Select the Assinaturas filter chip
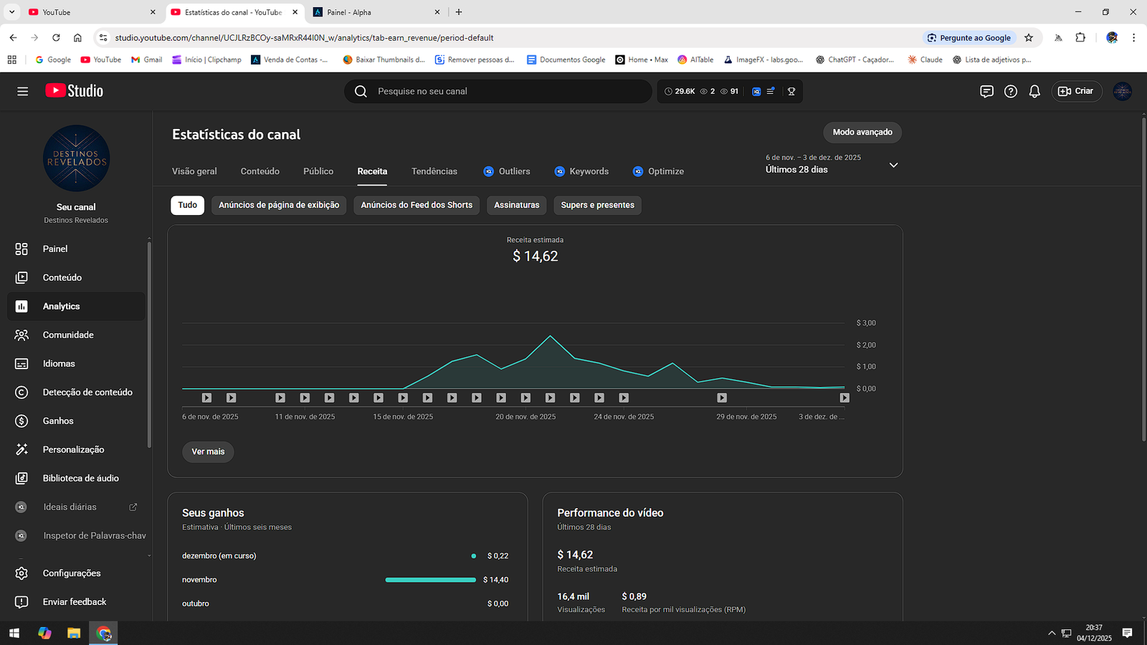1147x645 pixels. click(516, 205)
